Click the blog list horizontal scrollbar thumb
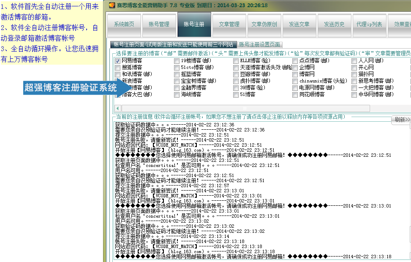This screenshot has width=411, height=262. pos(246,108)
